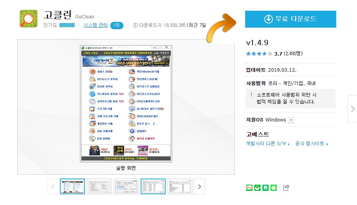Screen dimensions: 357x205
Task: Click the 대항해시대 2 Online banner in preview
Action: (126, 61)
